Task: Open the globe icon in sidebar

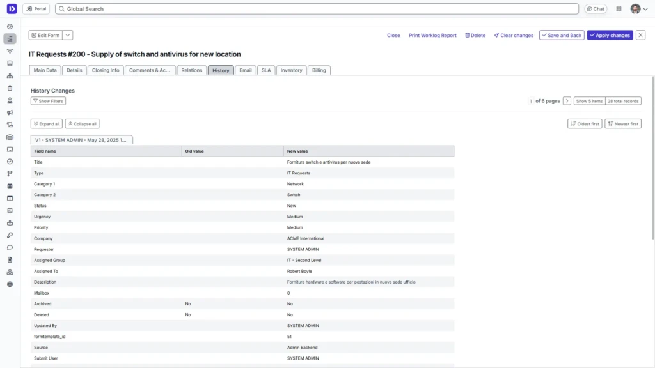Action: 10,284
